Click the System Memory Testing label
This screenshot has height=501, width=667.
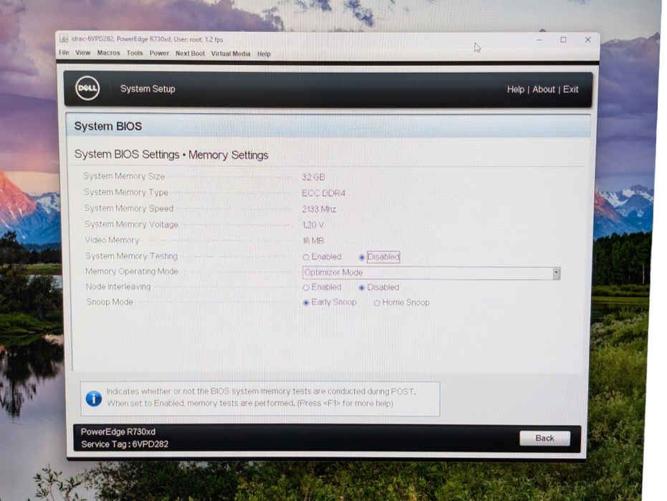[131, 256]
